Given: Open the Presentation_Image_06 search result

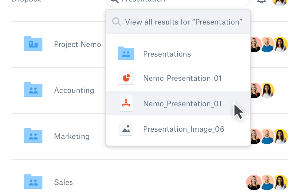Looking at the screenshot, I should click(x=178, y=129).
